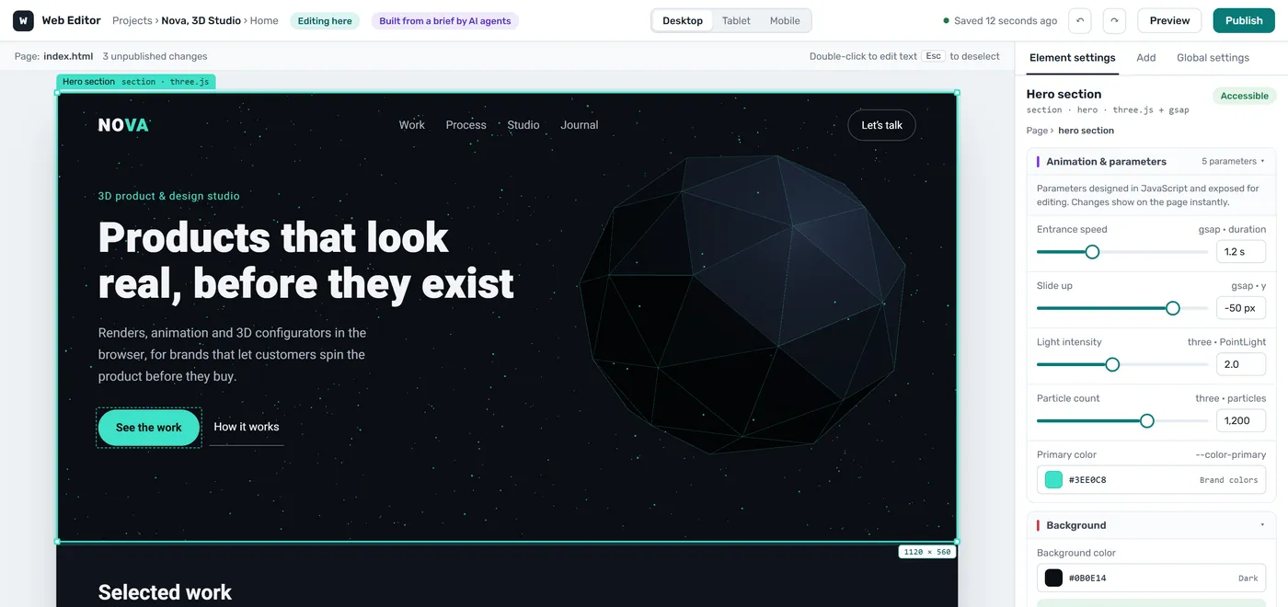Click Built from a brief by AI agents badge
The height and width of the screenshot is (607, 1288).
point(445,20)
